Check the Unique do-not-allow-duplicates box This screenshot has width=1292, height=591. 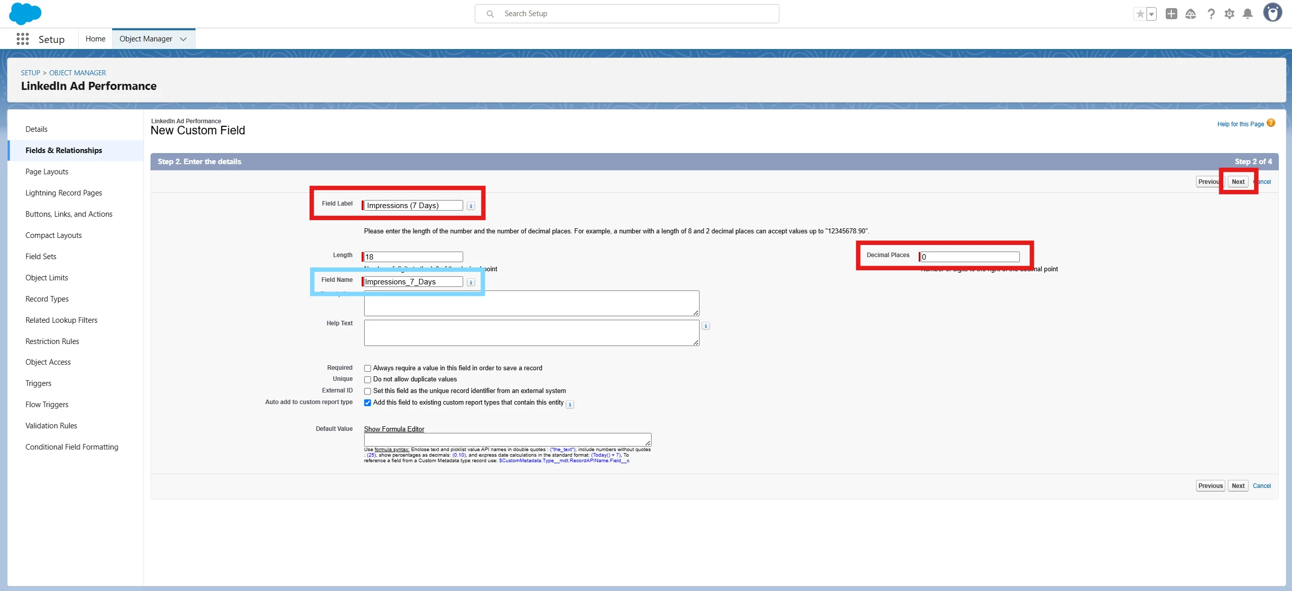[368, 379]
